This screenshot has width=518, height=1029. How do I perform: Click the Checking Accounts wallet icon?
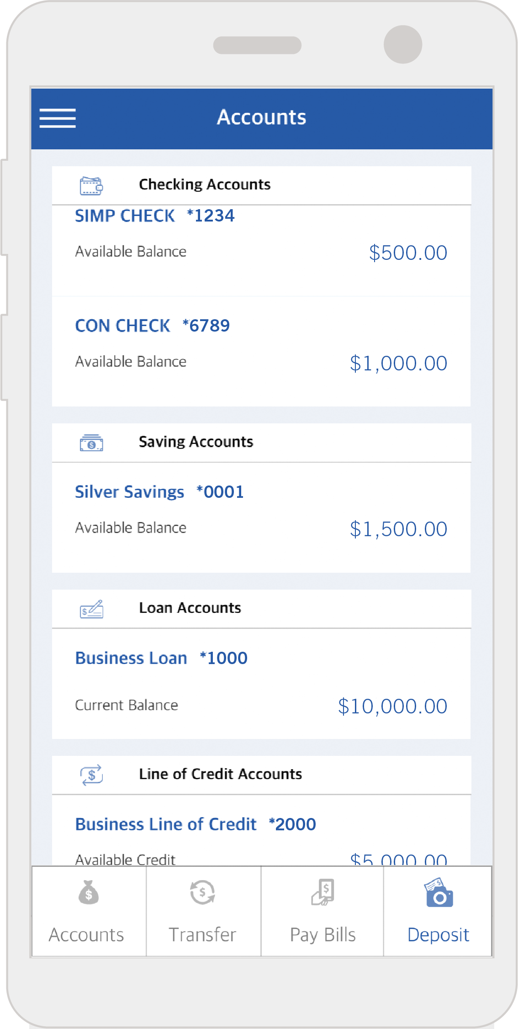[91, 186]
